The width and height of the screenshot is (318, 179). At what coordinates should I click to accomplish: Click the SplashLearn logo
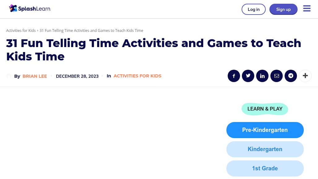(30, 9)
